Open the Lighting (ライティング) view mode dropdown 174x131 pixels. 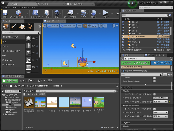(68, 26)
